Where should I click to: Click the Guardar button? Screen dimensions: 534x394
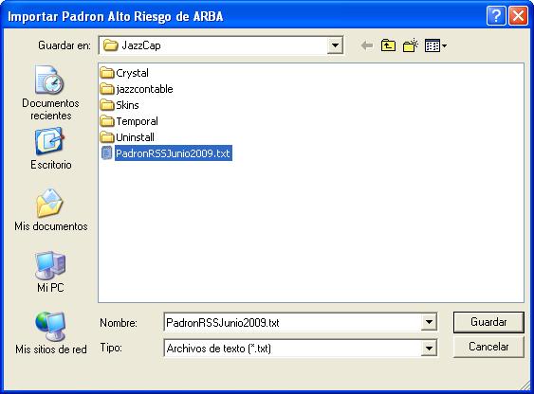(488, 322)
